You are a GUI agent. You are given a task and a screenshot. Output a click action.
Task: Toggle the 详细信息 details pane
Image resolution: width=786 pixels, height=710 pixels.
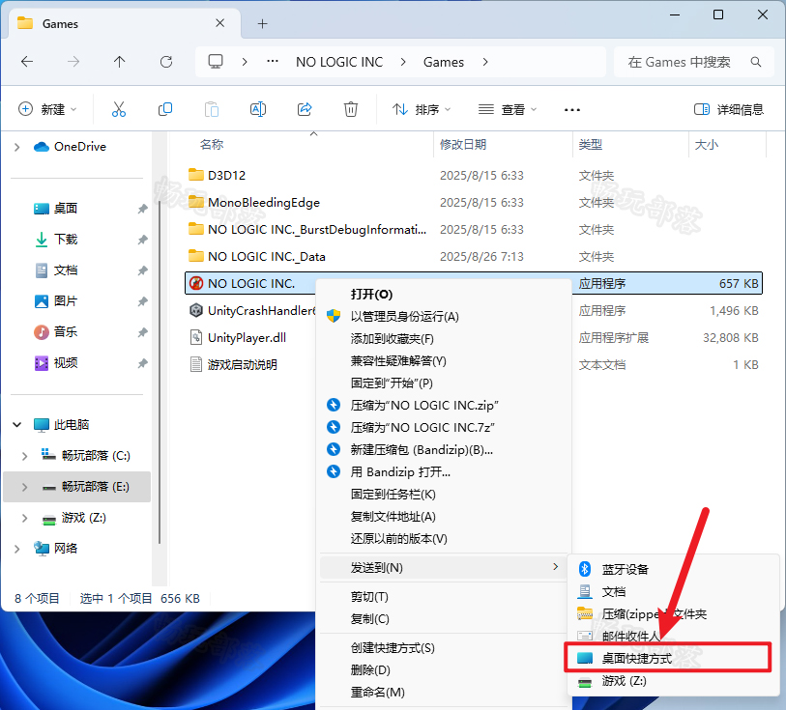point(728,109)
